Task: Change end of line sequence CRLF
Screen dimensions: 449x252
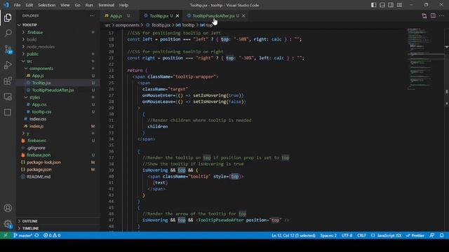Action: [362, 235]
